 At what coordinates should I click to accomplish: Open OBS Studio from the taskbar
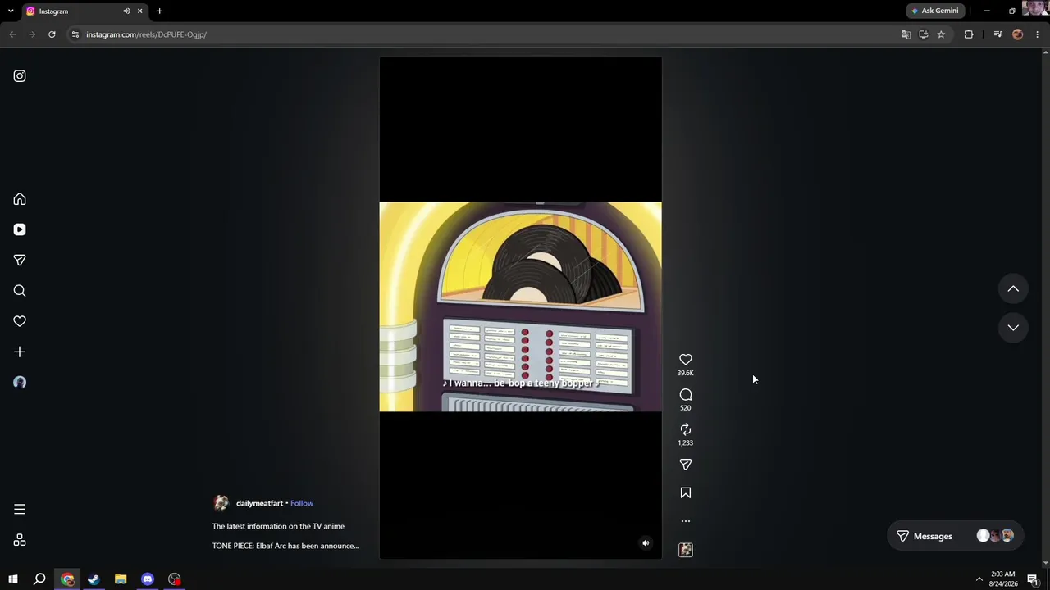click(x=175, y=579)
